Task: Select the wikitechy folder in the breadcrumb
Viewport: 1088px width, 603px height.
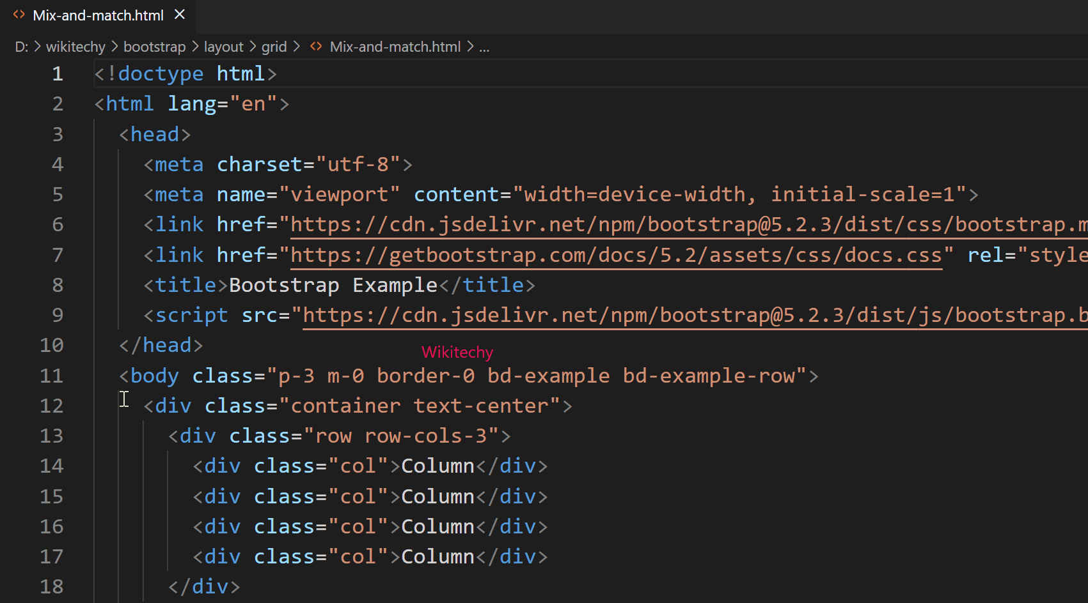Action: click(75, 46)
